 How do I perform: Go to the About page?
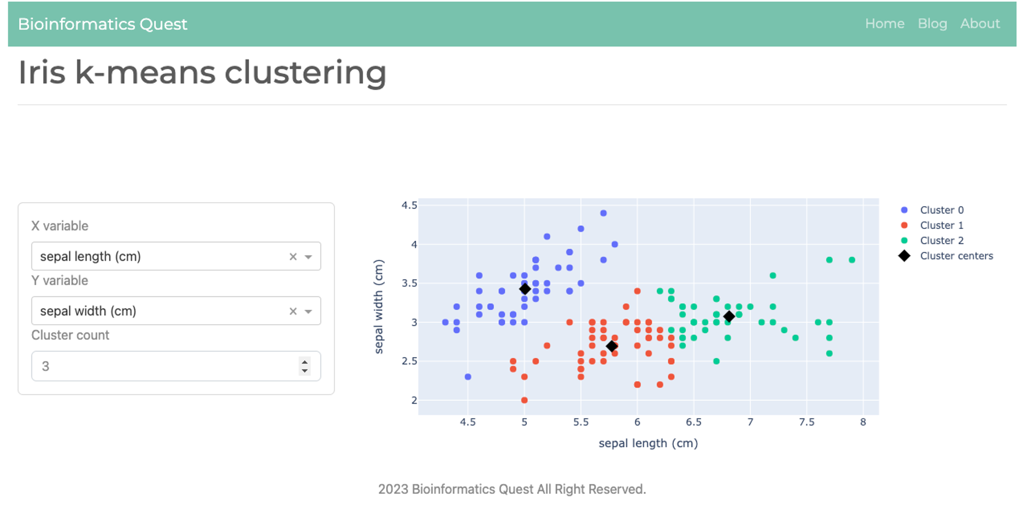coord(979,24)
